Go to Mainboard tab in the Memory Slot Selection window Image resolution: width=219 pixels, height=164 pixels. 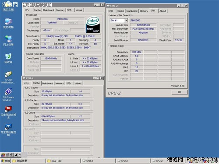click(x=132, y=11)
